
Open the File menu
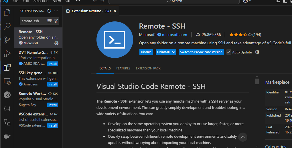pyautogui.click(x=15, y=1)
